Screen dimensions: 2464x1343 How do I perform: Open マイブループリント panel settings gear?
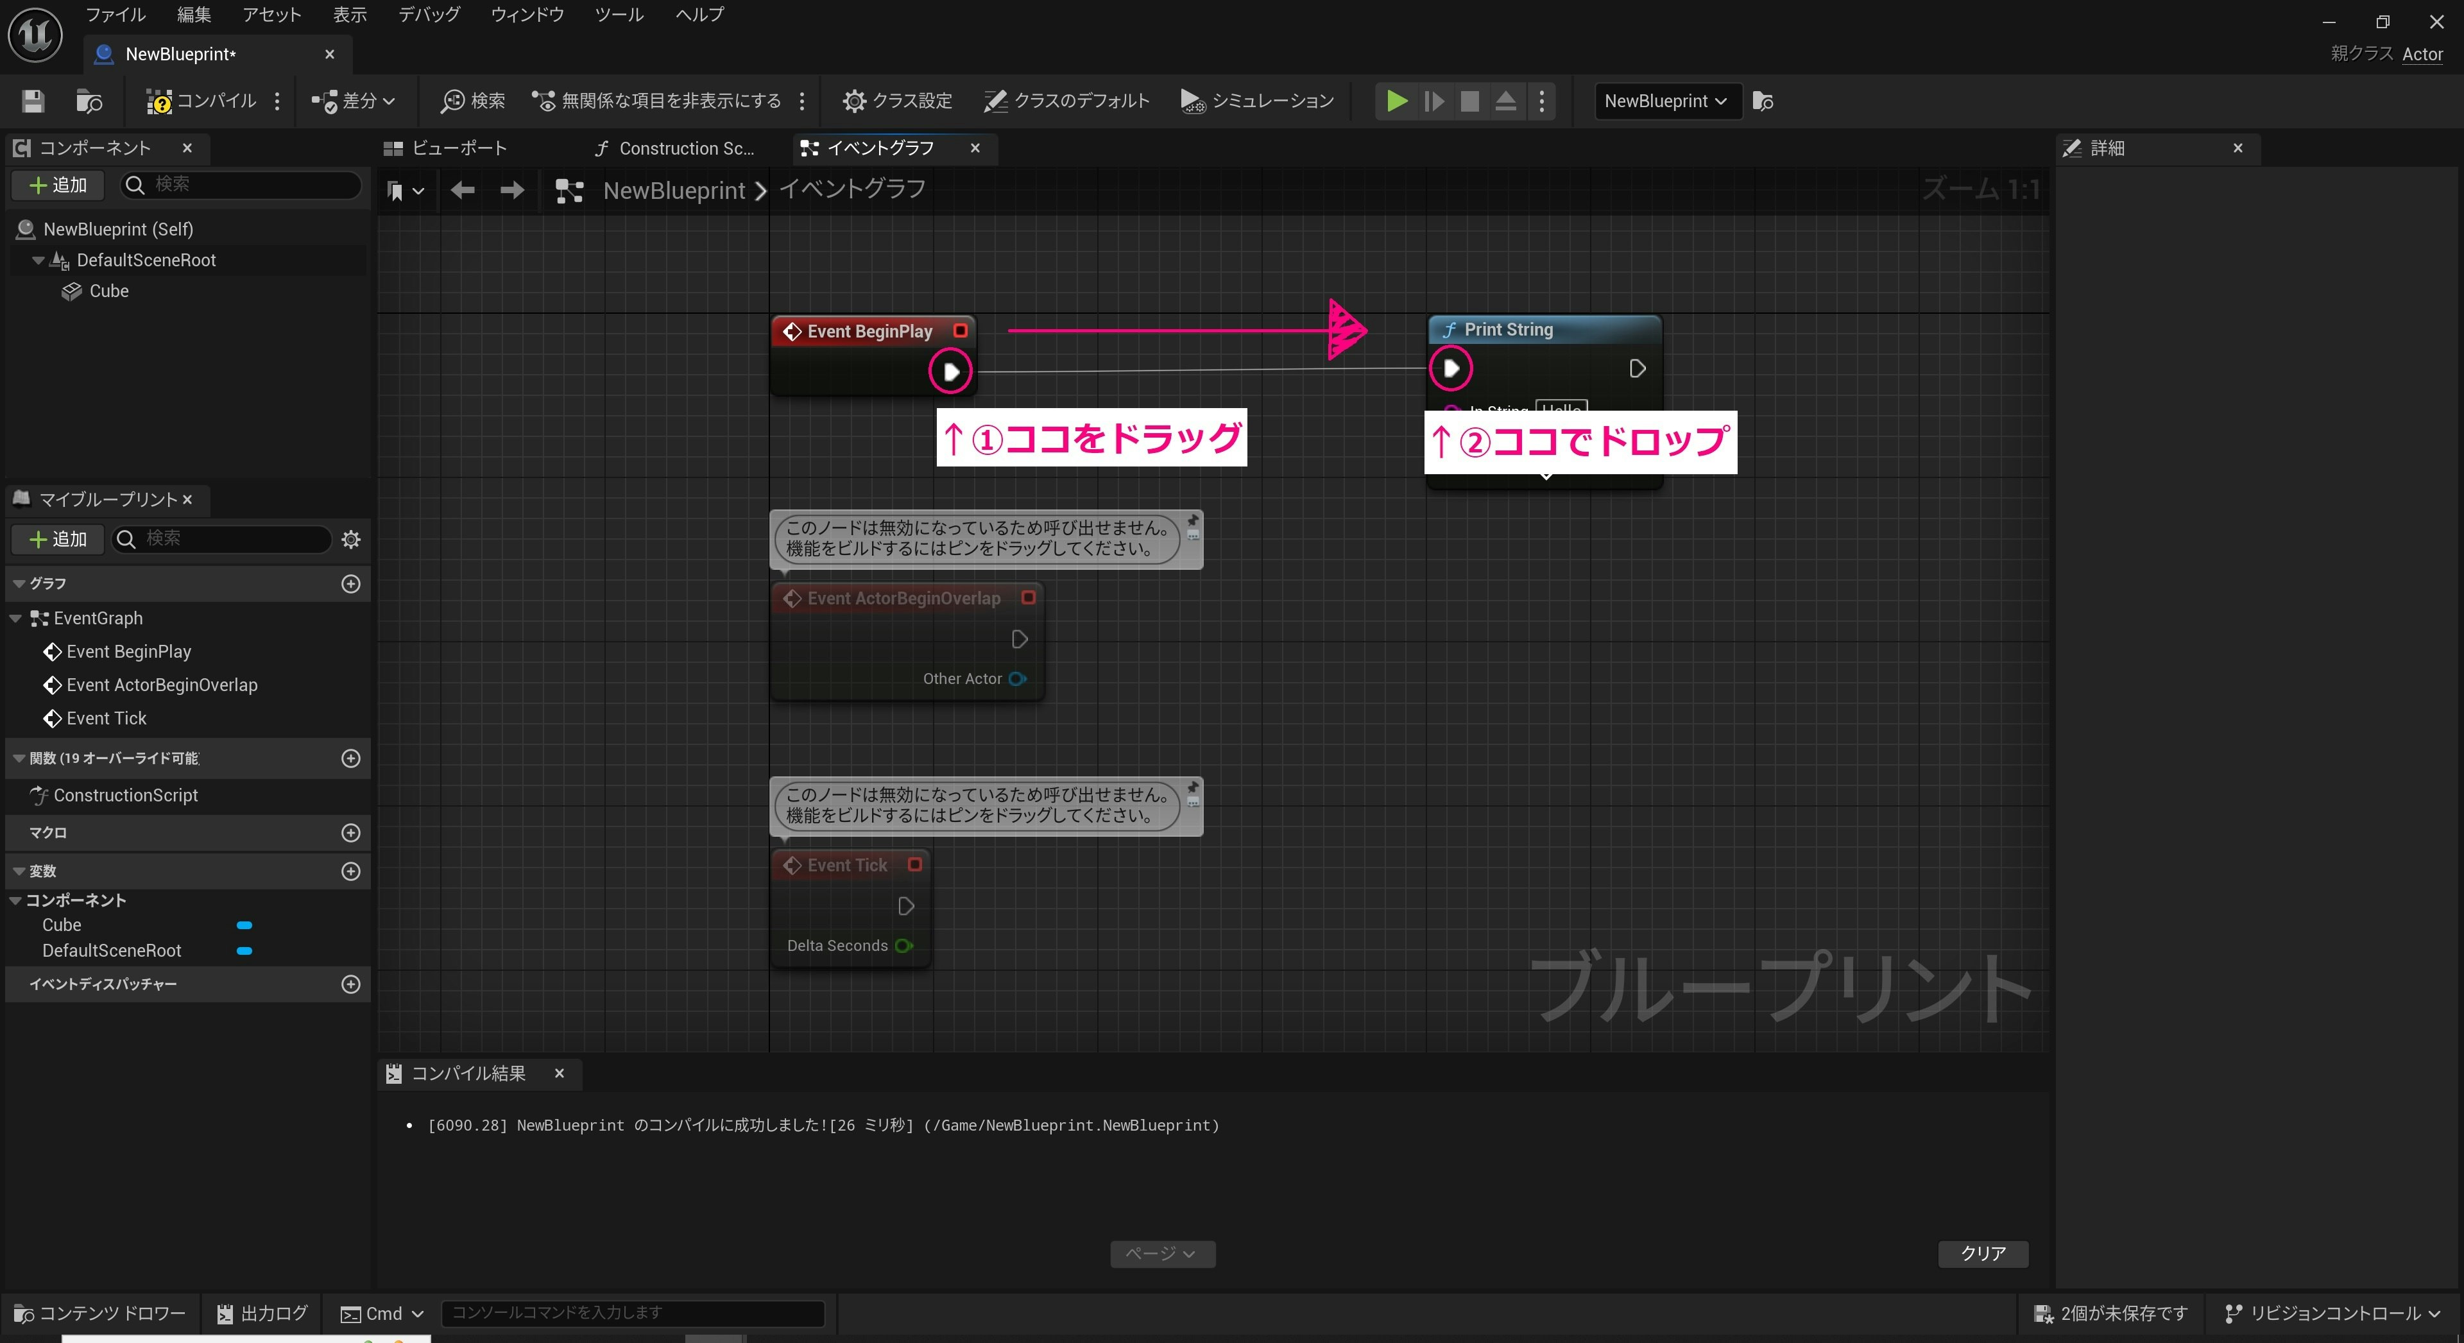(350, 540)
